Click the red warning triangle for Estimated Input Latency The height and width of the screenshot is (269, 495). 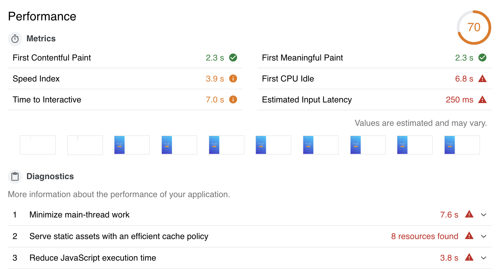point(482,99)
